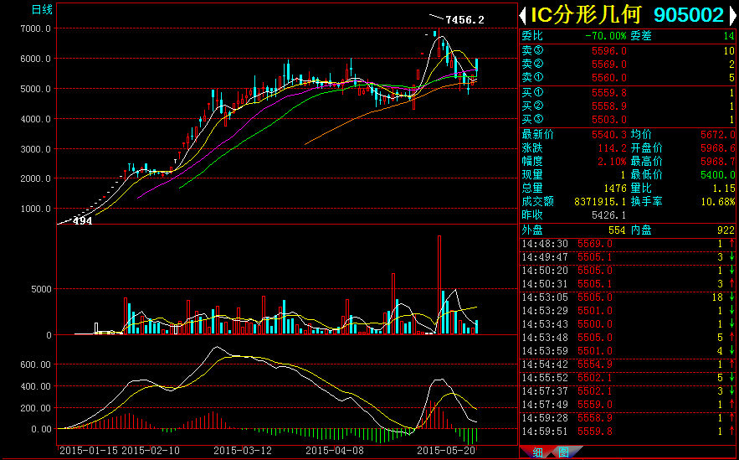The image size is (739, 460).
Task: Click the 成交额 value 8371915.1
Action: pos(600,201)
